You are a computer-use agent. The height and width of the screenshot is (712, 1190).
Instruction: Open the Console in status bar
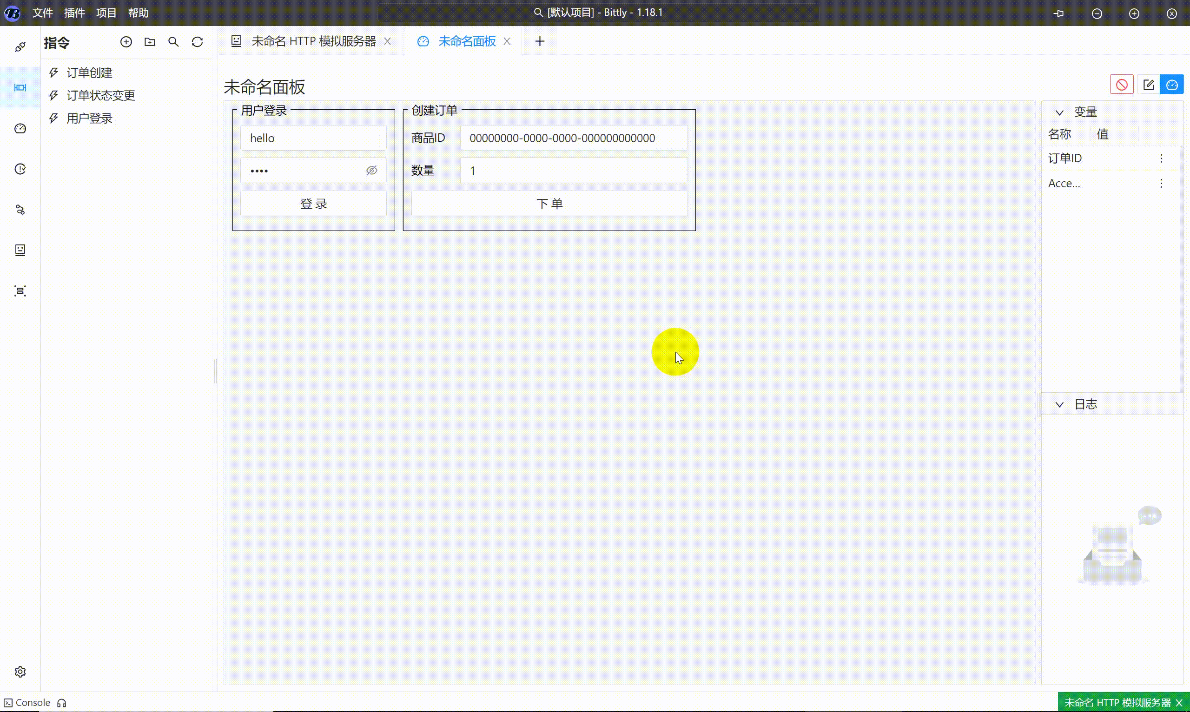point(27,702)
